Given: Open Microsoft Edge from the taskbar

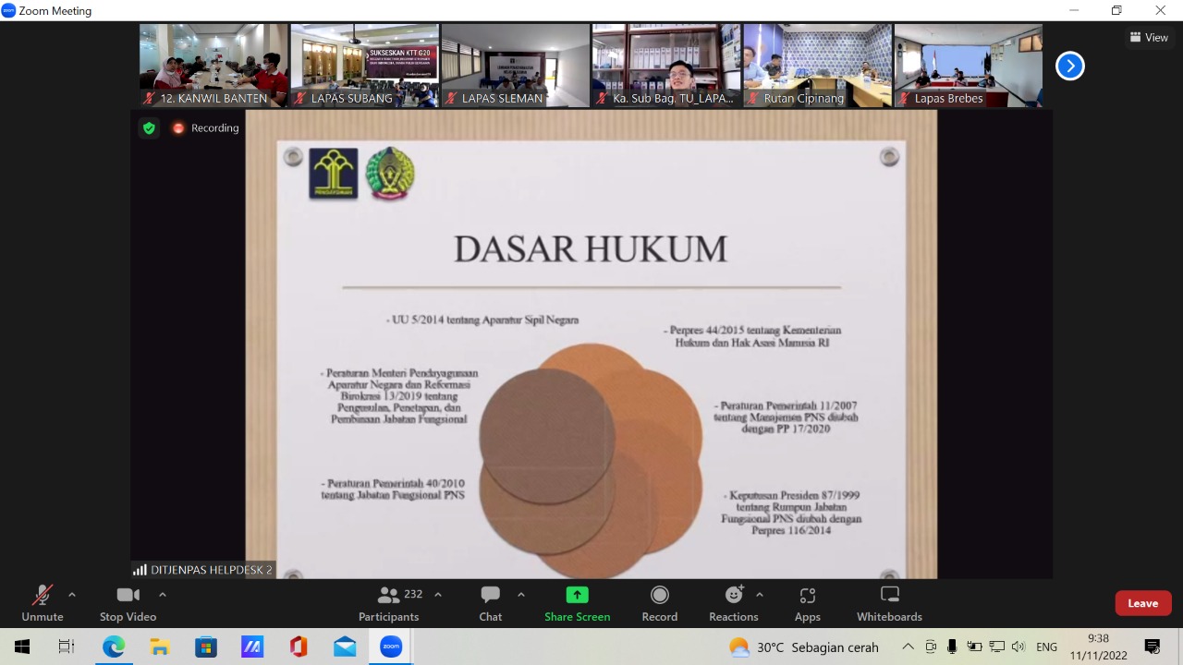Looking at the screenshot, I should click(114, 647).
